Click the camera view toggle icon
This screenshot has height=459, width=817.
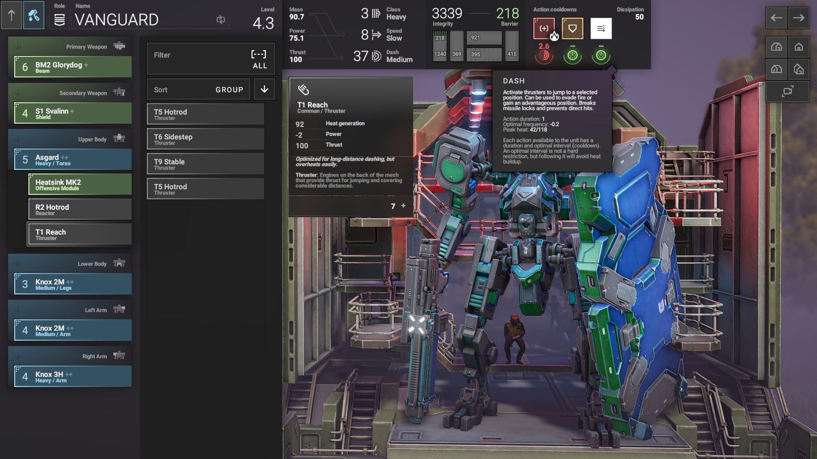pos(787,91)
